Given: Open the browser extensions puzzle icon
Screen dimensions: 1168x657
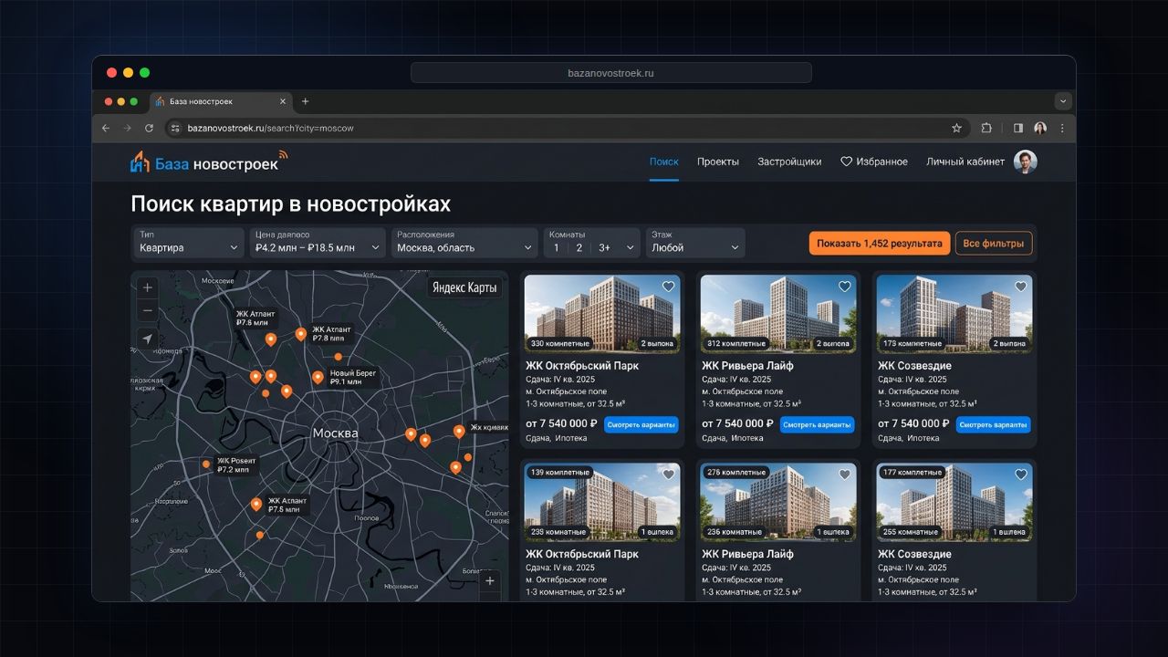Looking at the screenshot, I should pos(986,129).
